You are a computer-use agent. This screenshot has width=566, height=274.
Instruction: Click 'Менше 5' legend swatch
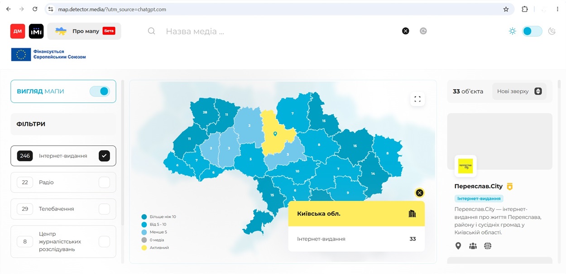pyautogui.click(x=144, y=232)
